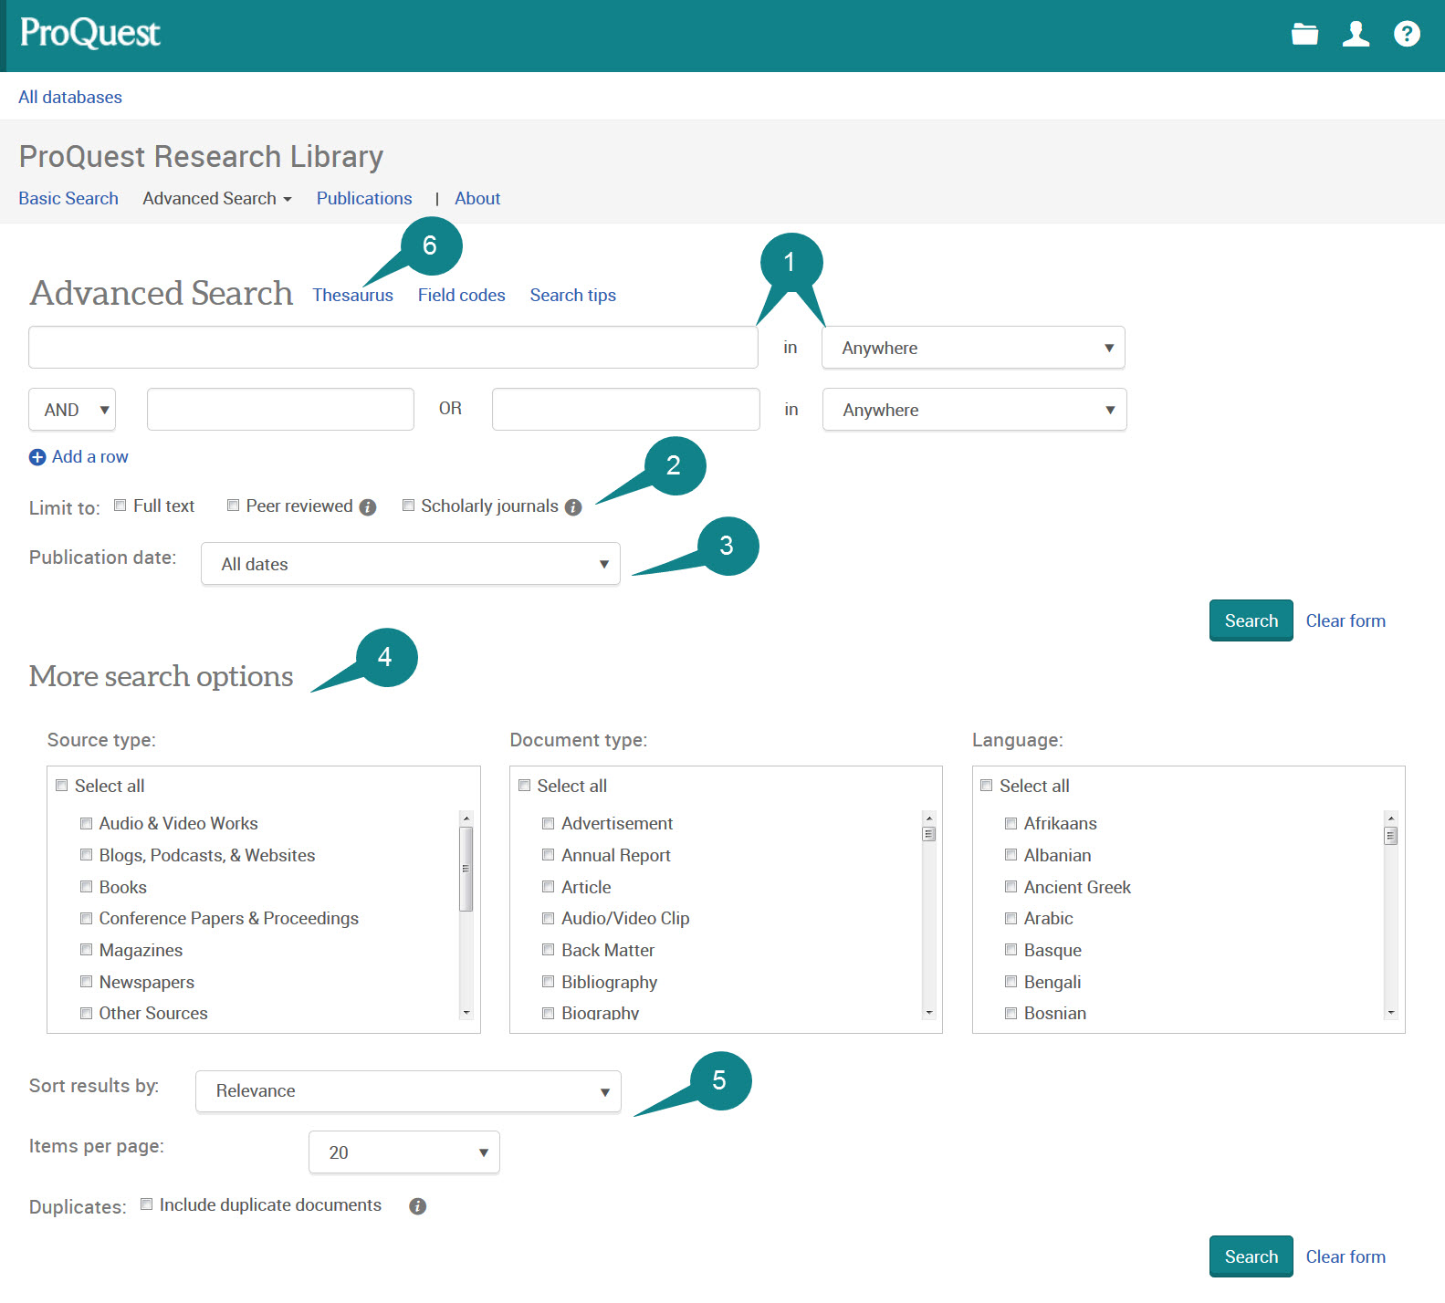The image size is (1445, 1303).
Task: Open the help question mark icon
Action: (1407, 35)
